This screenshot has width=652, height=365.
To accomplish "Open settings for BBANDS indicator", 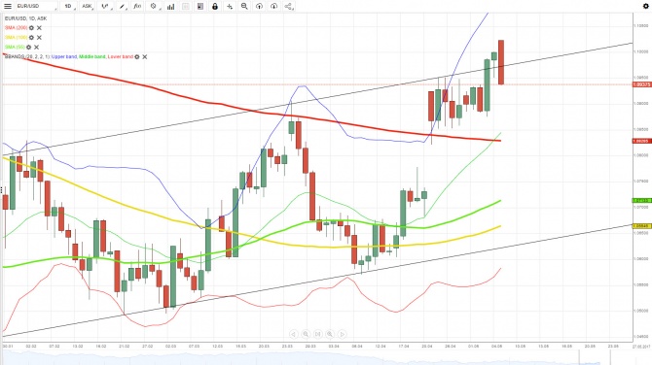I will [137, 57].
